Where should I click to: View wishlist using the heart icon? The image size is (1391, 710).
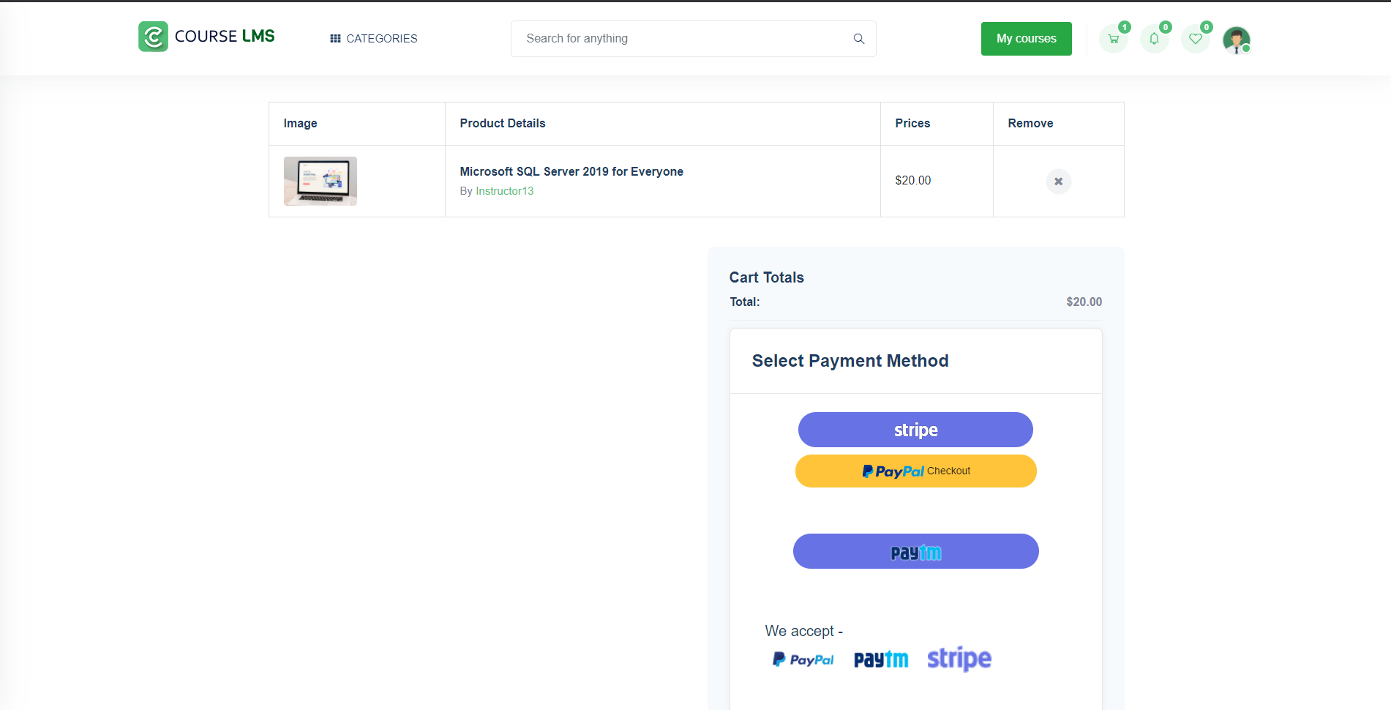(x=1195, y=39)
